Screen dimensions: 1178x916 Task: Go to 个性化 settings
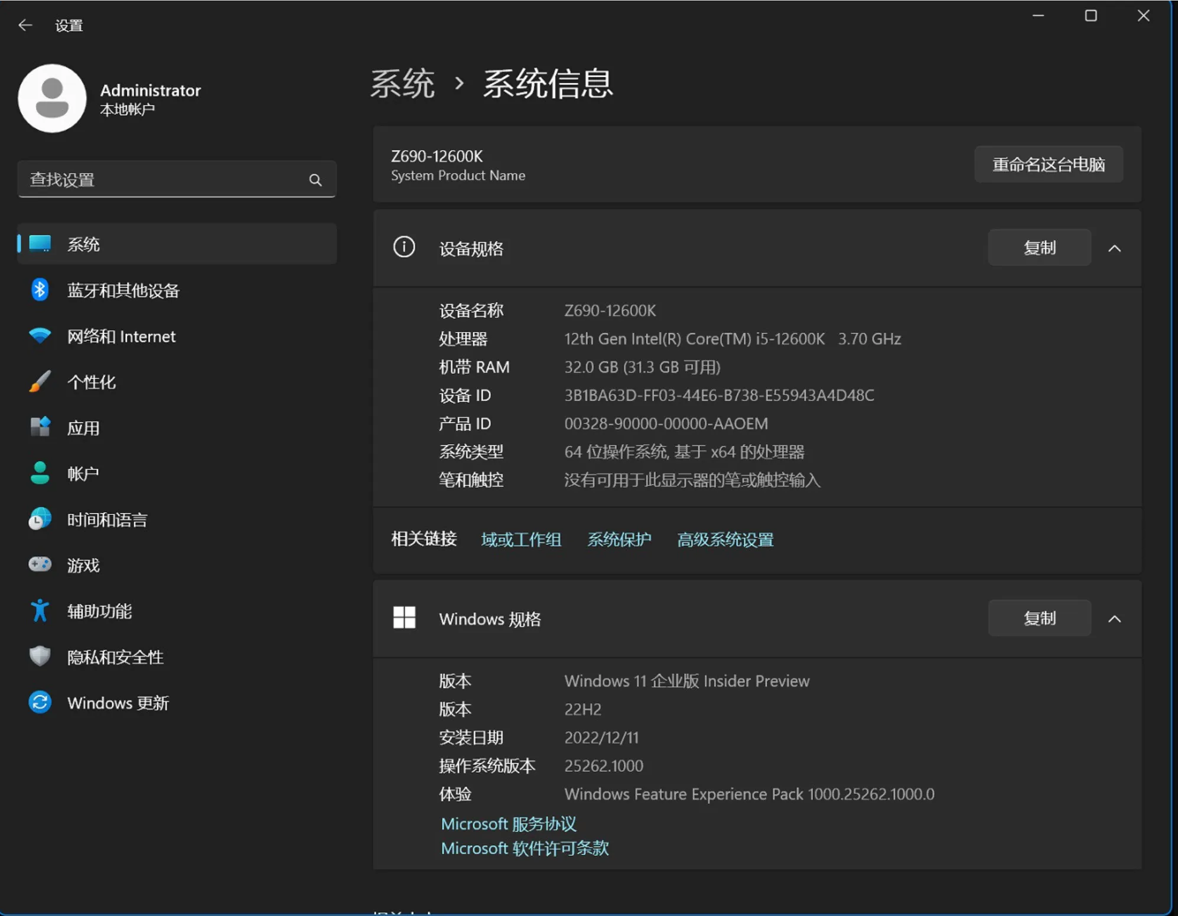click(177, 382)
